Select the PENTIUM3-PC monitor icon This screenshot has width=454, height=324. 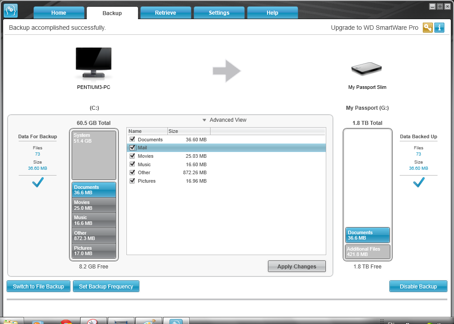93,64
